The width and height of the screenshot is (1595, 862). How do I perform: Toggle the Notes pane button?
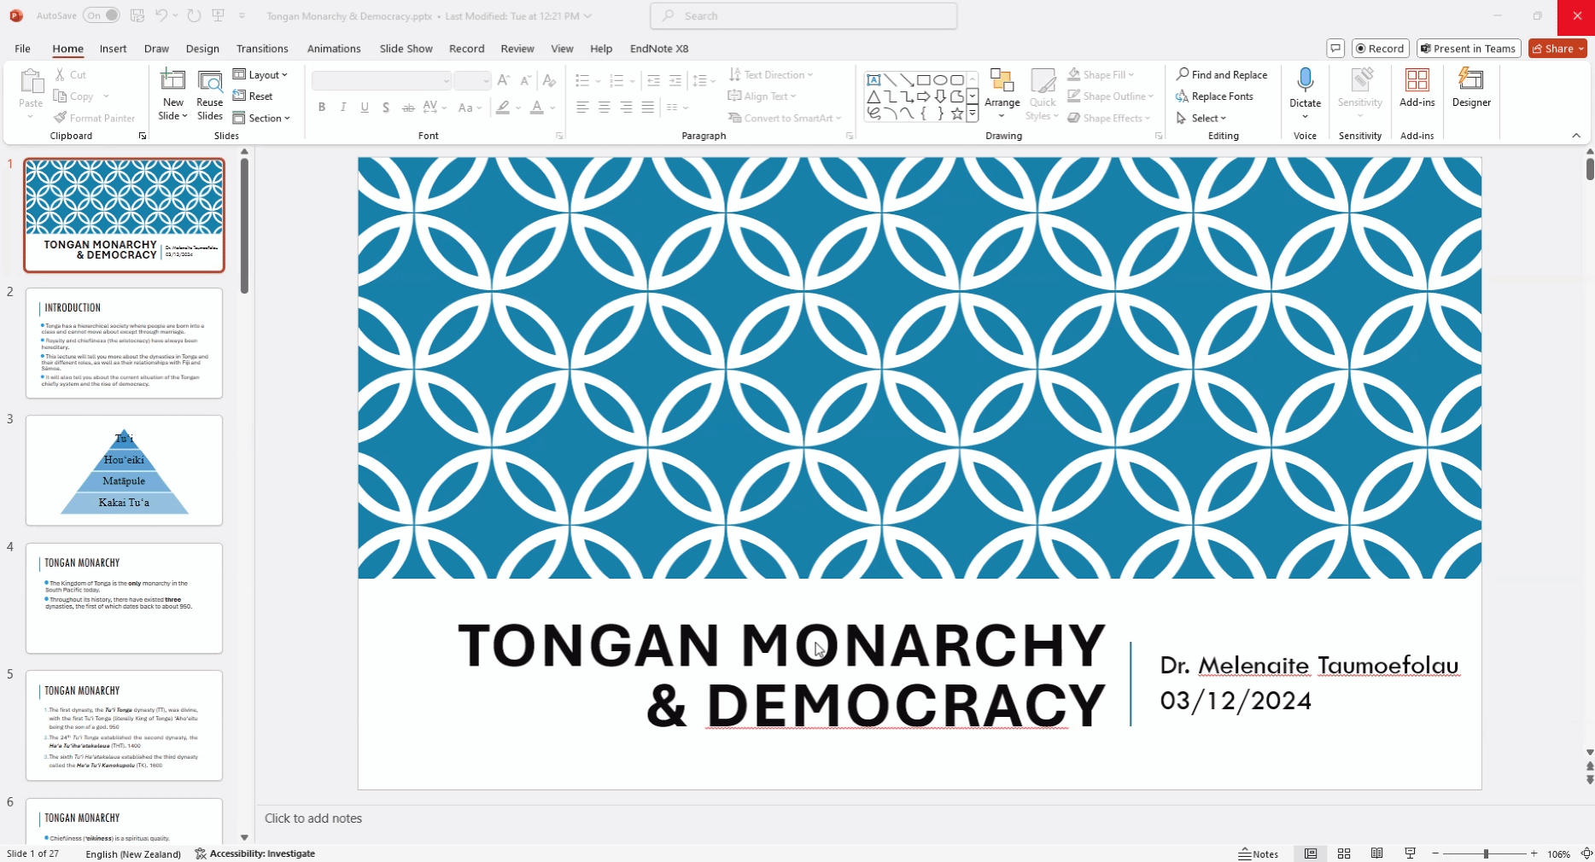[x=1259, y=853]
